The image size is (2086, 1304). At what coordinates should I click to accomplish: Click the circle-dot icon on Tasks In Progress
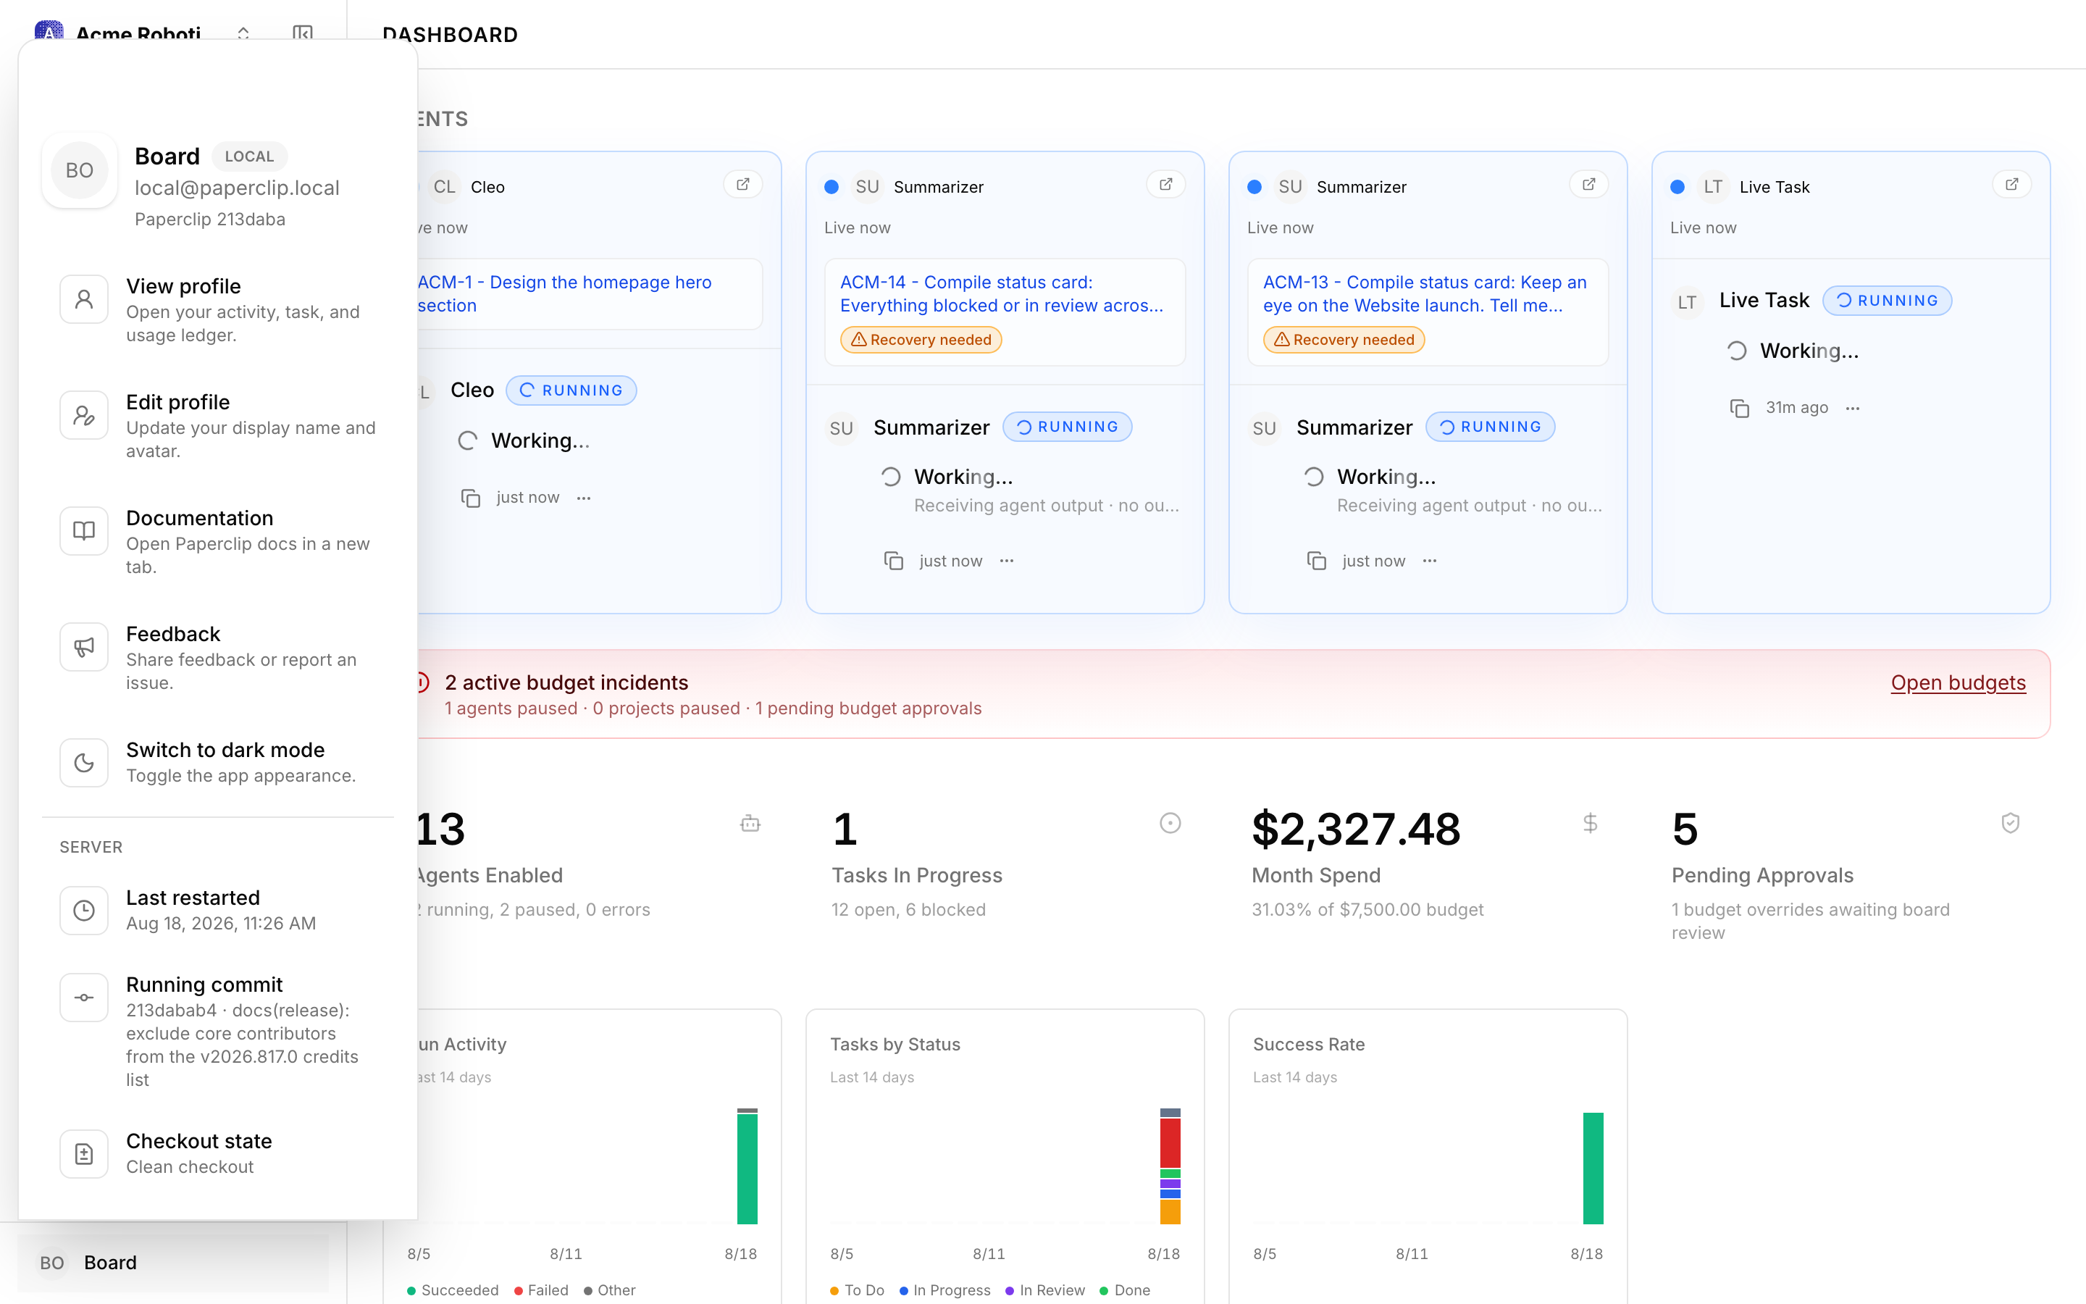[1170, 824]
